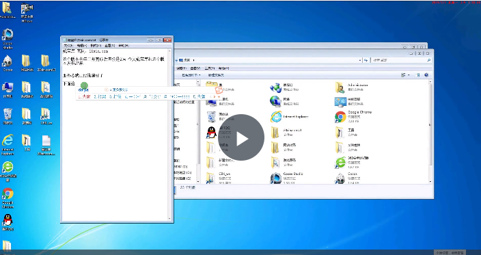Image resolution: width=481 pixels, height=255 pixels.
Task: Select the QQ penguin shortcut in Explorer
Action: pos(219,132)
